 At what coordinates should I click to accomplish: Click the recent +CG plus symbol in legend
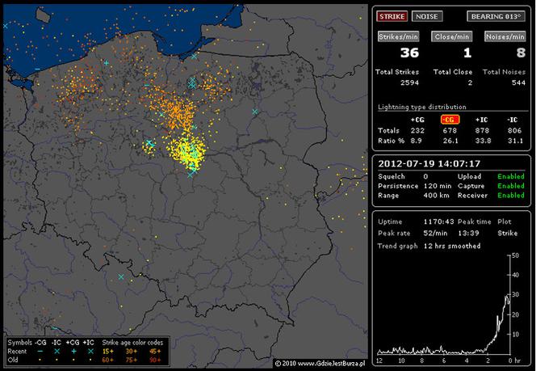point(73,351)
